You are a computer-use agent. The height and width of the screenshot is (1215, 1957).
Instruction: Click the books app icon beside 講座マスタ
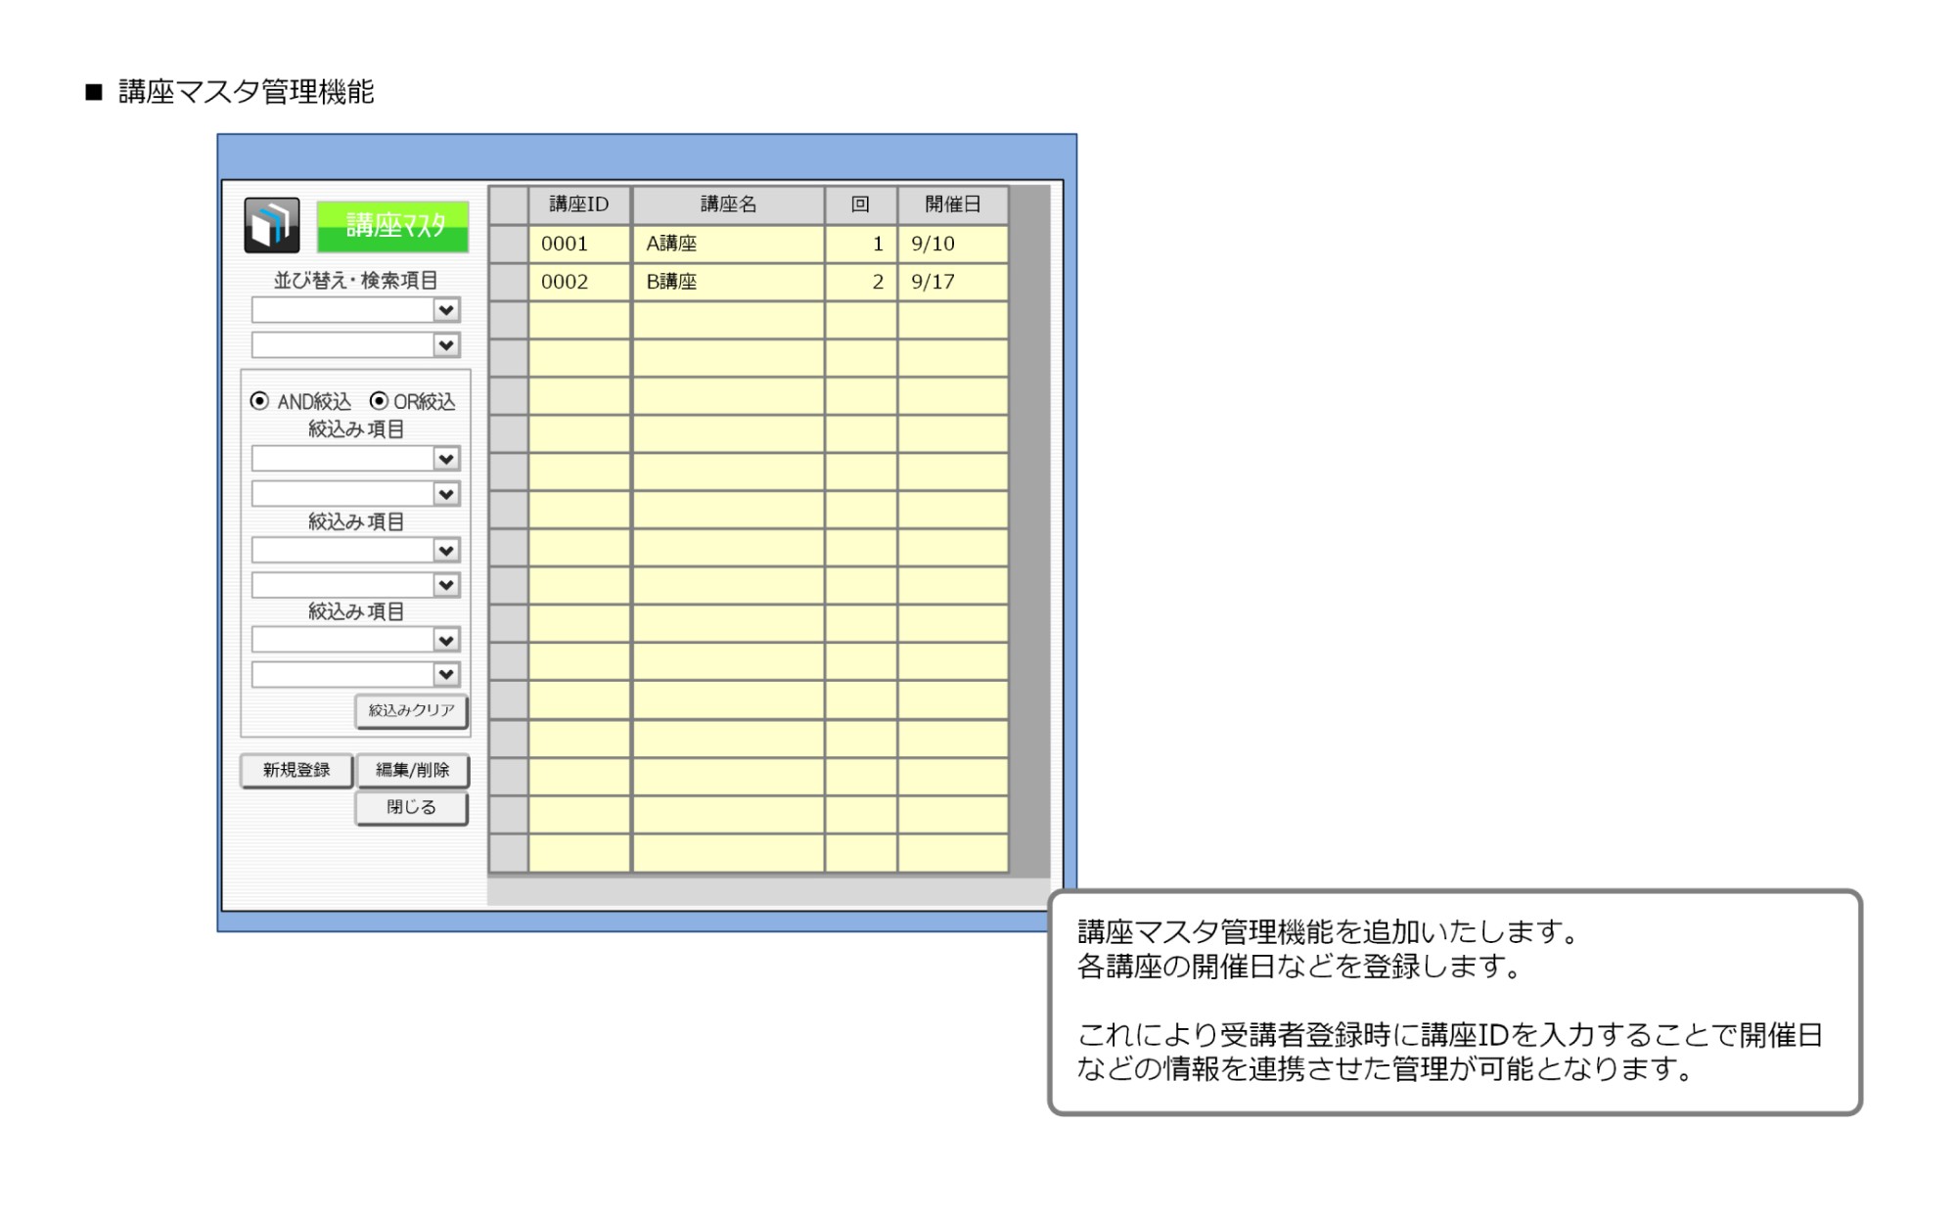click(272, 226)
